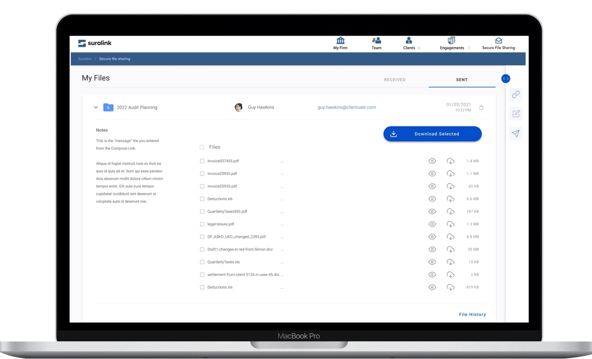Toggle the select-all Files checkbox

point(202,147)
